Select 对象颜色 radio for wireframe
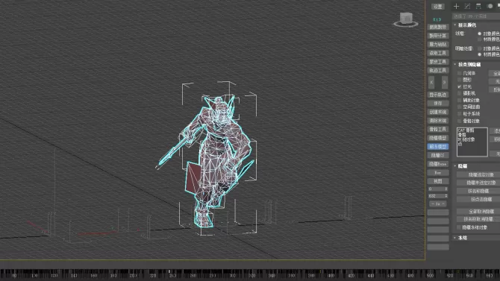 click(x=479, y=34)
